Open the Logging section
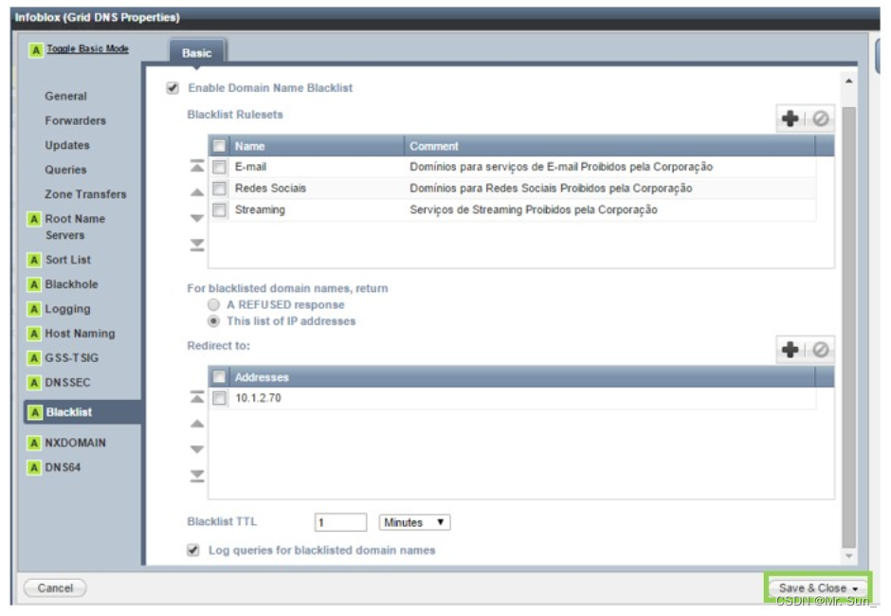The image size is (891, 616). (x=67, y=309)
